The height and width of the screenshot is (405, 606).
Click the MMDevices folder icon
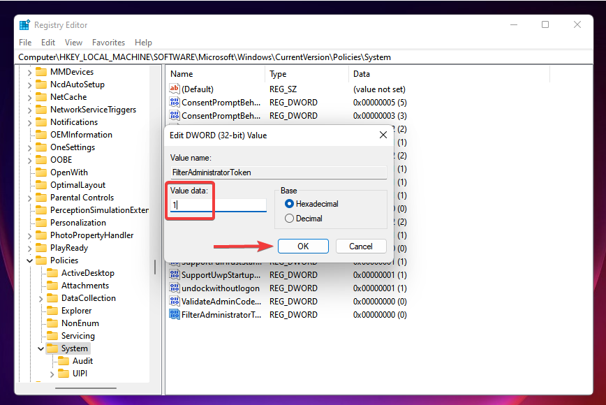point(41,72)
